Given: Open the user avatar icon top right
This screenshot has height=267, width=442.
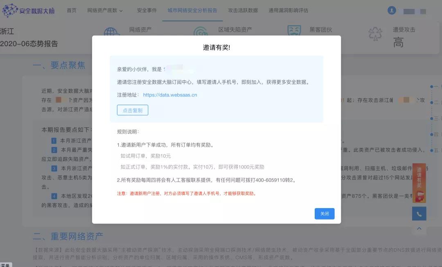Looking at the screenshot, I should (392, 10).
